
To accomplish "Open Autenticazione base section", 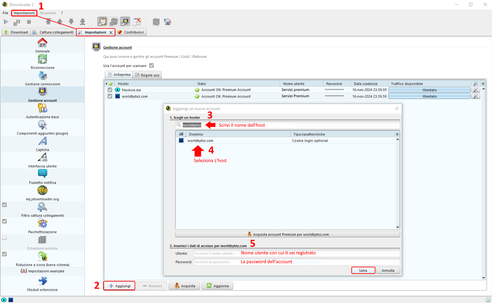I will coord(42,111).
